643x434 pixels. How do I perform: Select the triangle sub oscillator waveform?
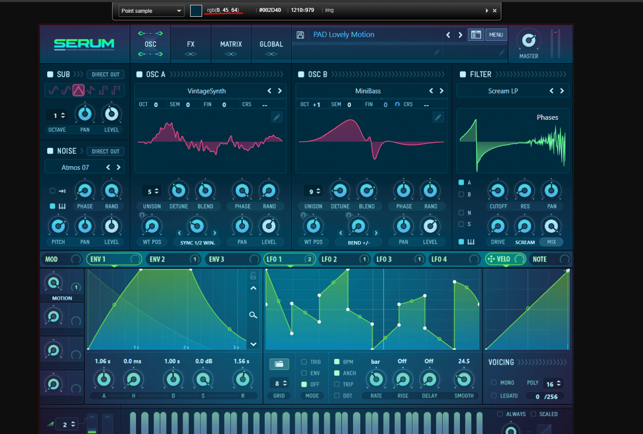pos(79,90)
